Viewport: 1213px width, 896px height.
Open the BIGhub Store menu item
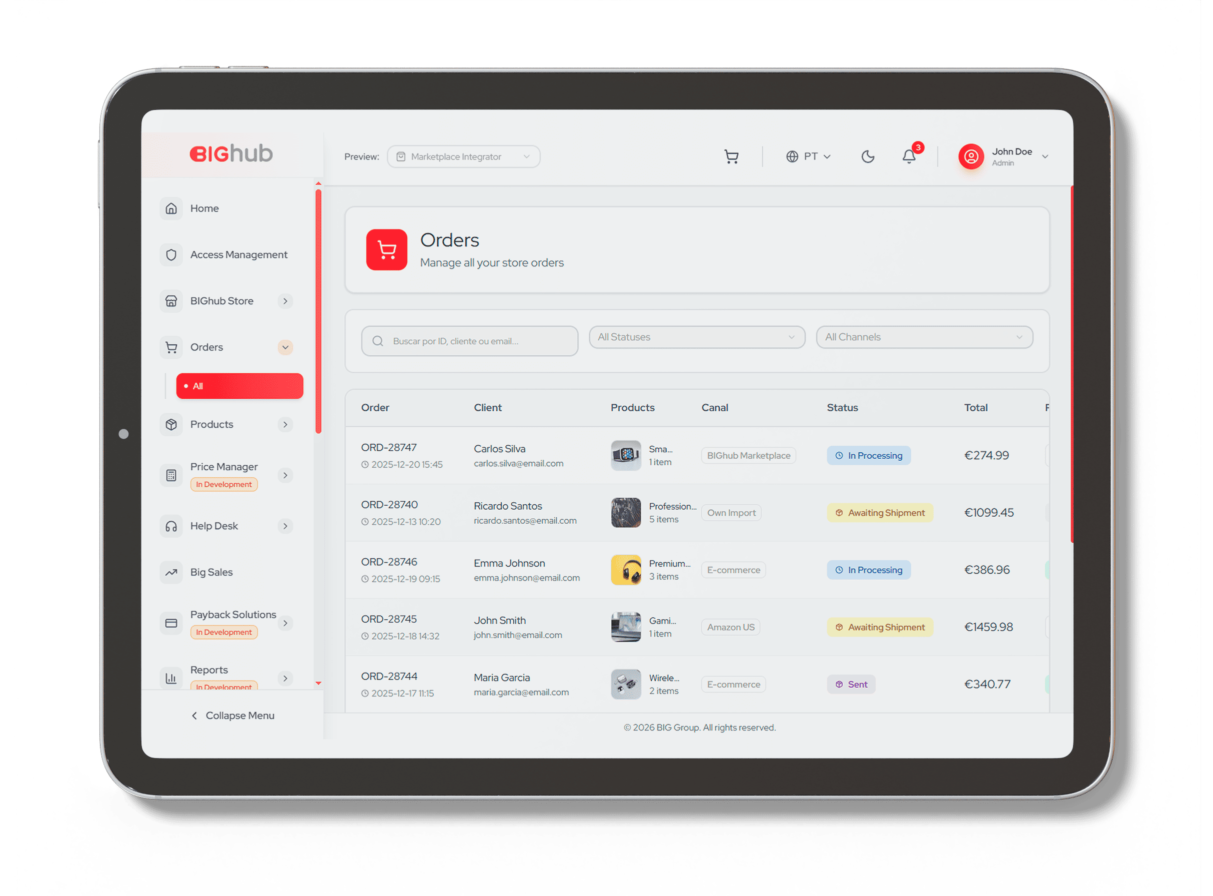point(222,301)
